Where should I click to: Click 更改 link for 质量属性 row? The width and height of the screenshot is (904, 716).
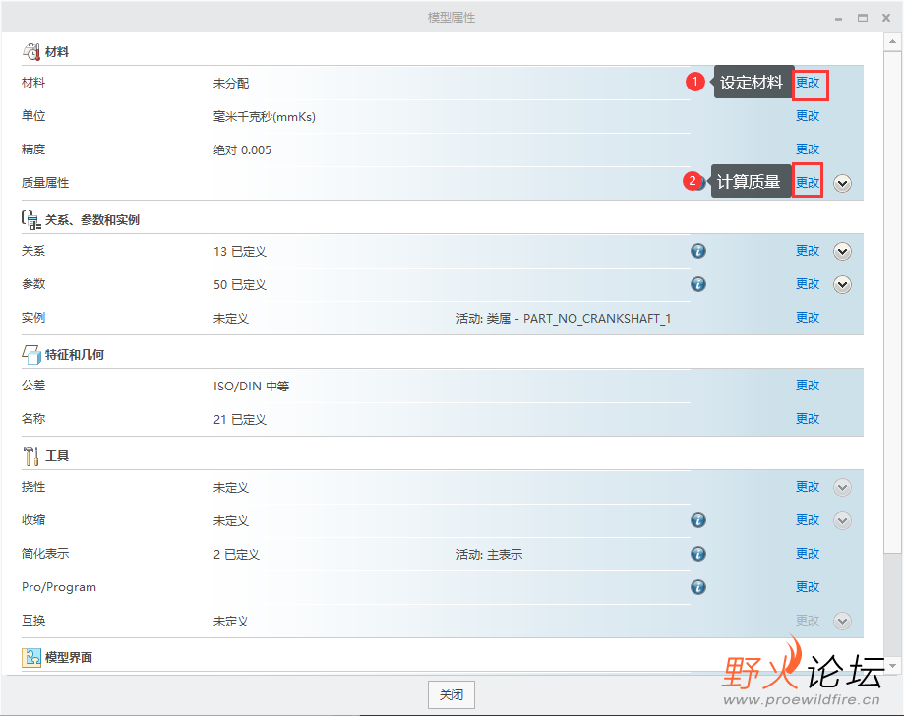(808, 183)
